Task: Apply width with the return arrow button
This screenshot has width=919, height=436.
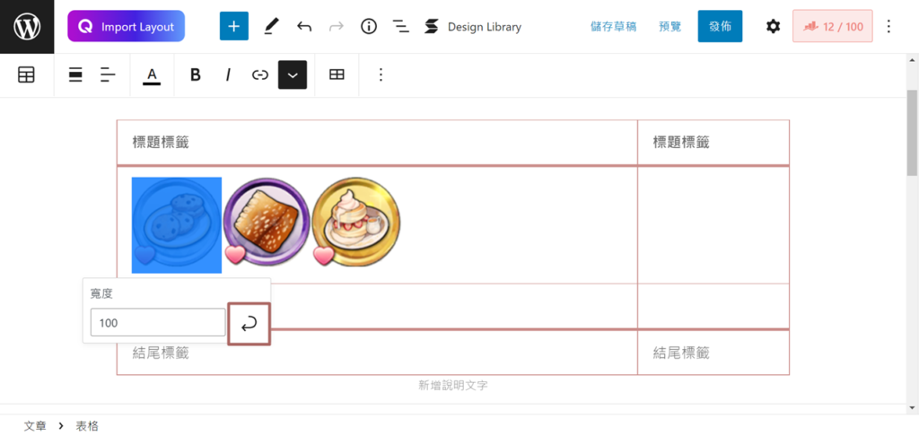Action: pyautogui.click(x=249, y=324)
